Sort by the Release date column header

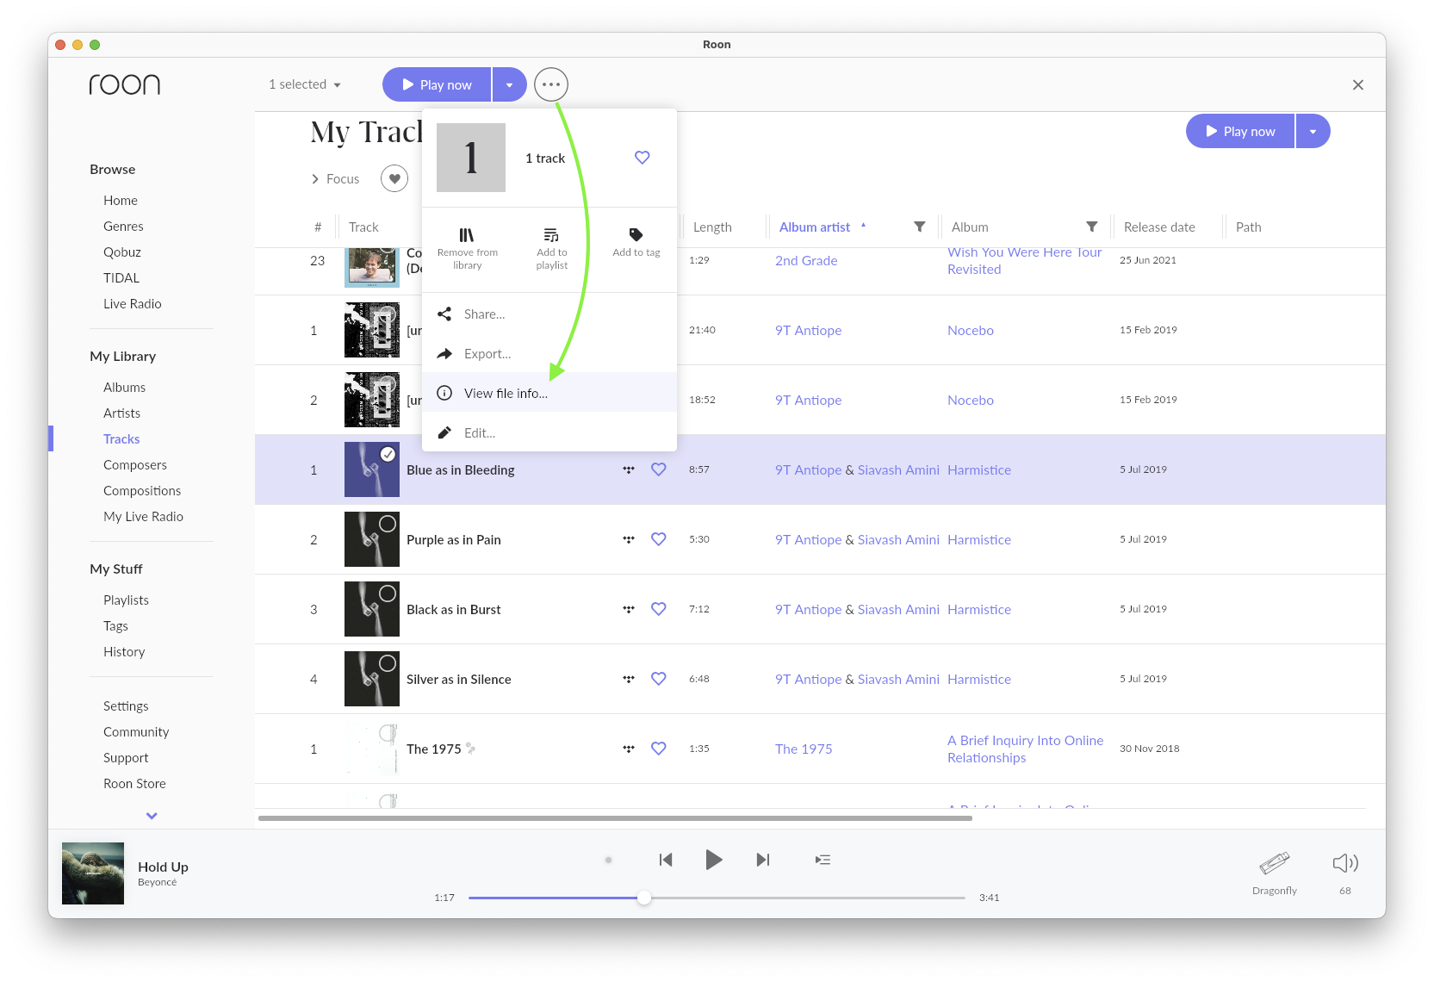(1159, 227)
